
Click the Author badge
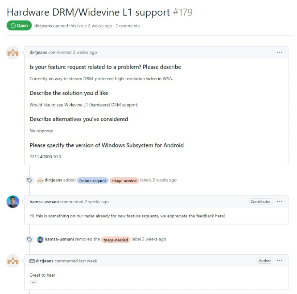(x=264, y=261)
